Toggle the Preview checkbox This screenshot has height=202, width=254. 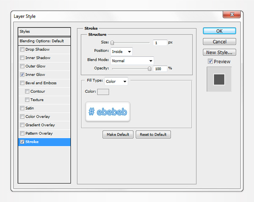point(210,62)
